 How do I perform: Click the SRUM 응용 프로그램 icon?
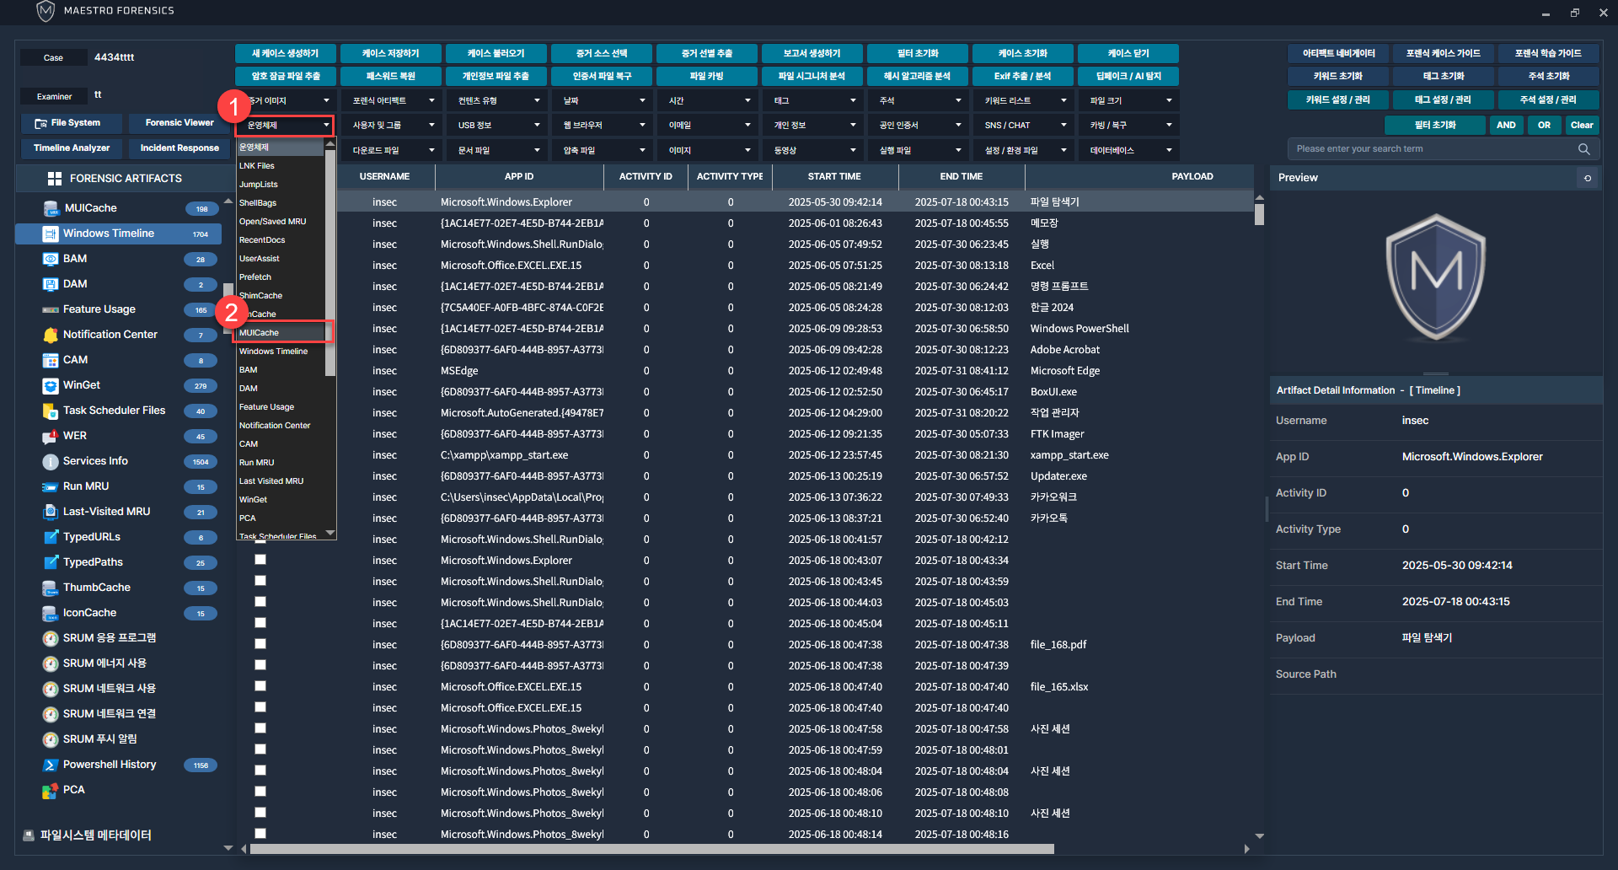pyautogui.click(x=51, y=638)
